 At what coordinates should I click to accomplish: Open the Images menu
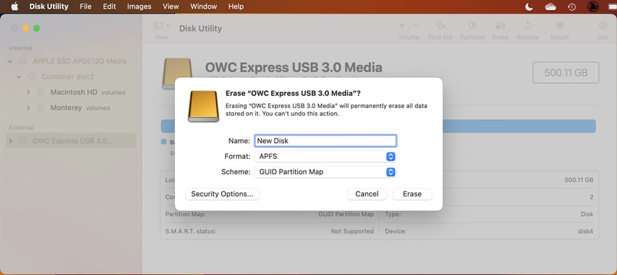tap(139, 7)
